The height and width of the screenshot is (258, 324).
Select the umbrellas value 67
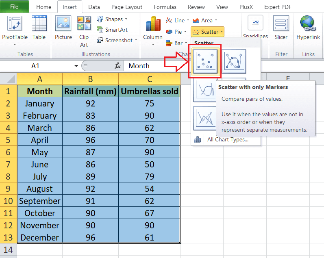click(149, 213)
